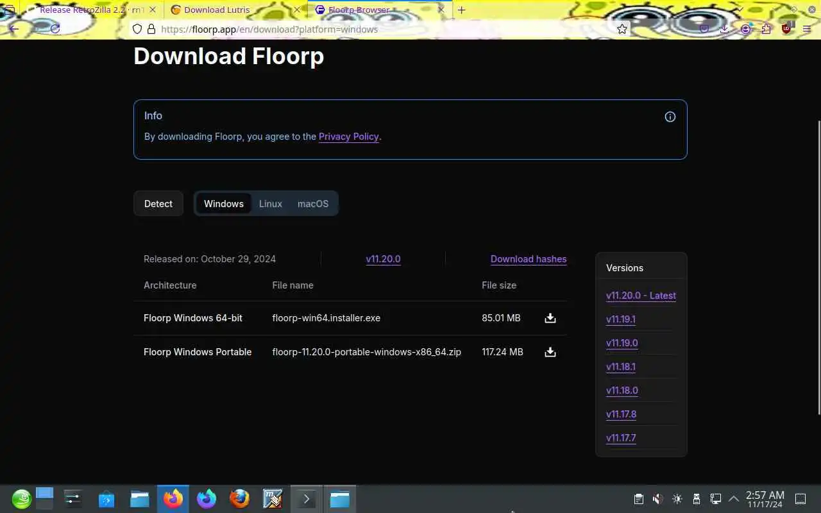Click the 'floorp-win64.installer.exe' file name
Image resolution: width=821 pixels, height=513 pixels.
coord(326,318)
